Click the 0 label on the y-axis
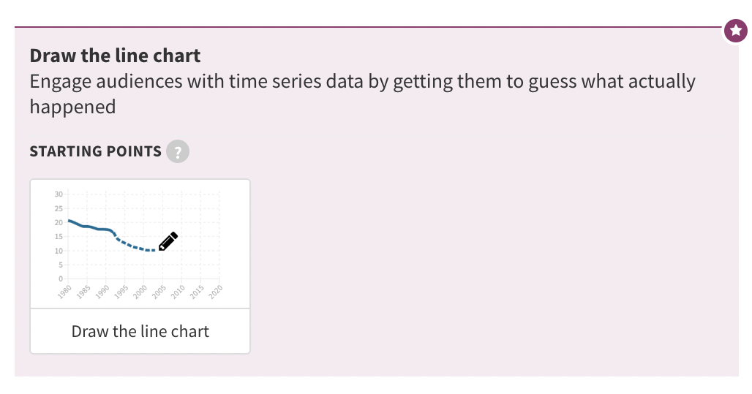Screen dimensions: 752x394 coord(61,279)
